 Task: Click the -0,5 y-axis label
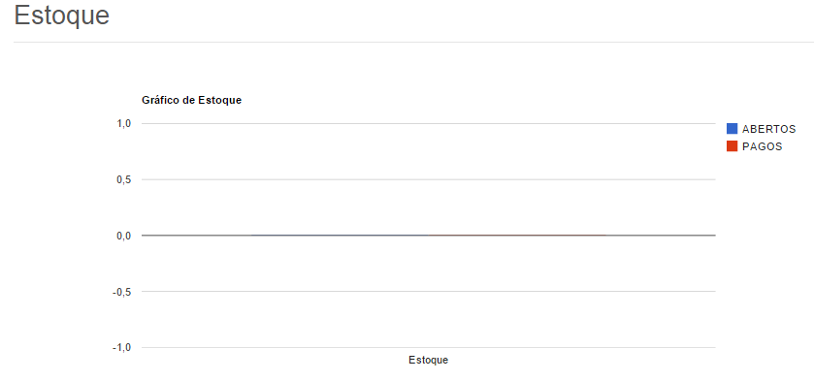[x=121, y=292]
